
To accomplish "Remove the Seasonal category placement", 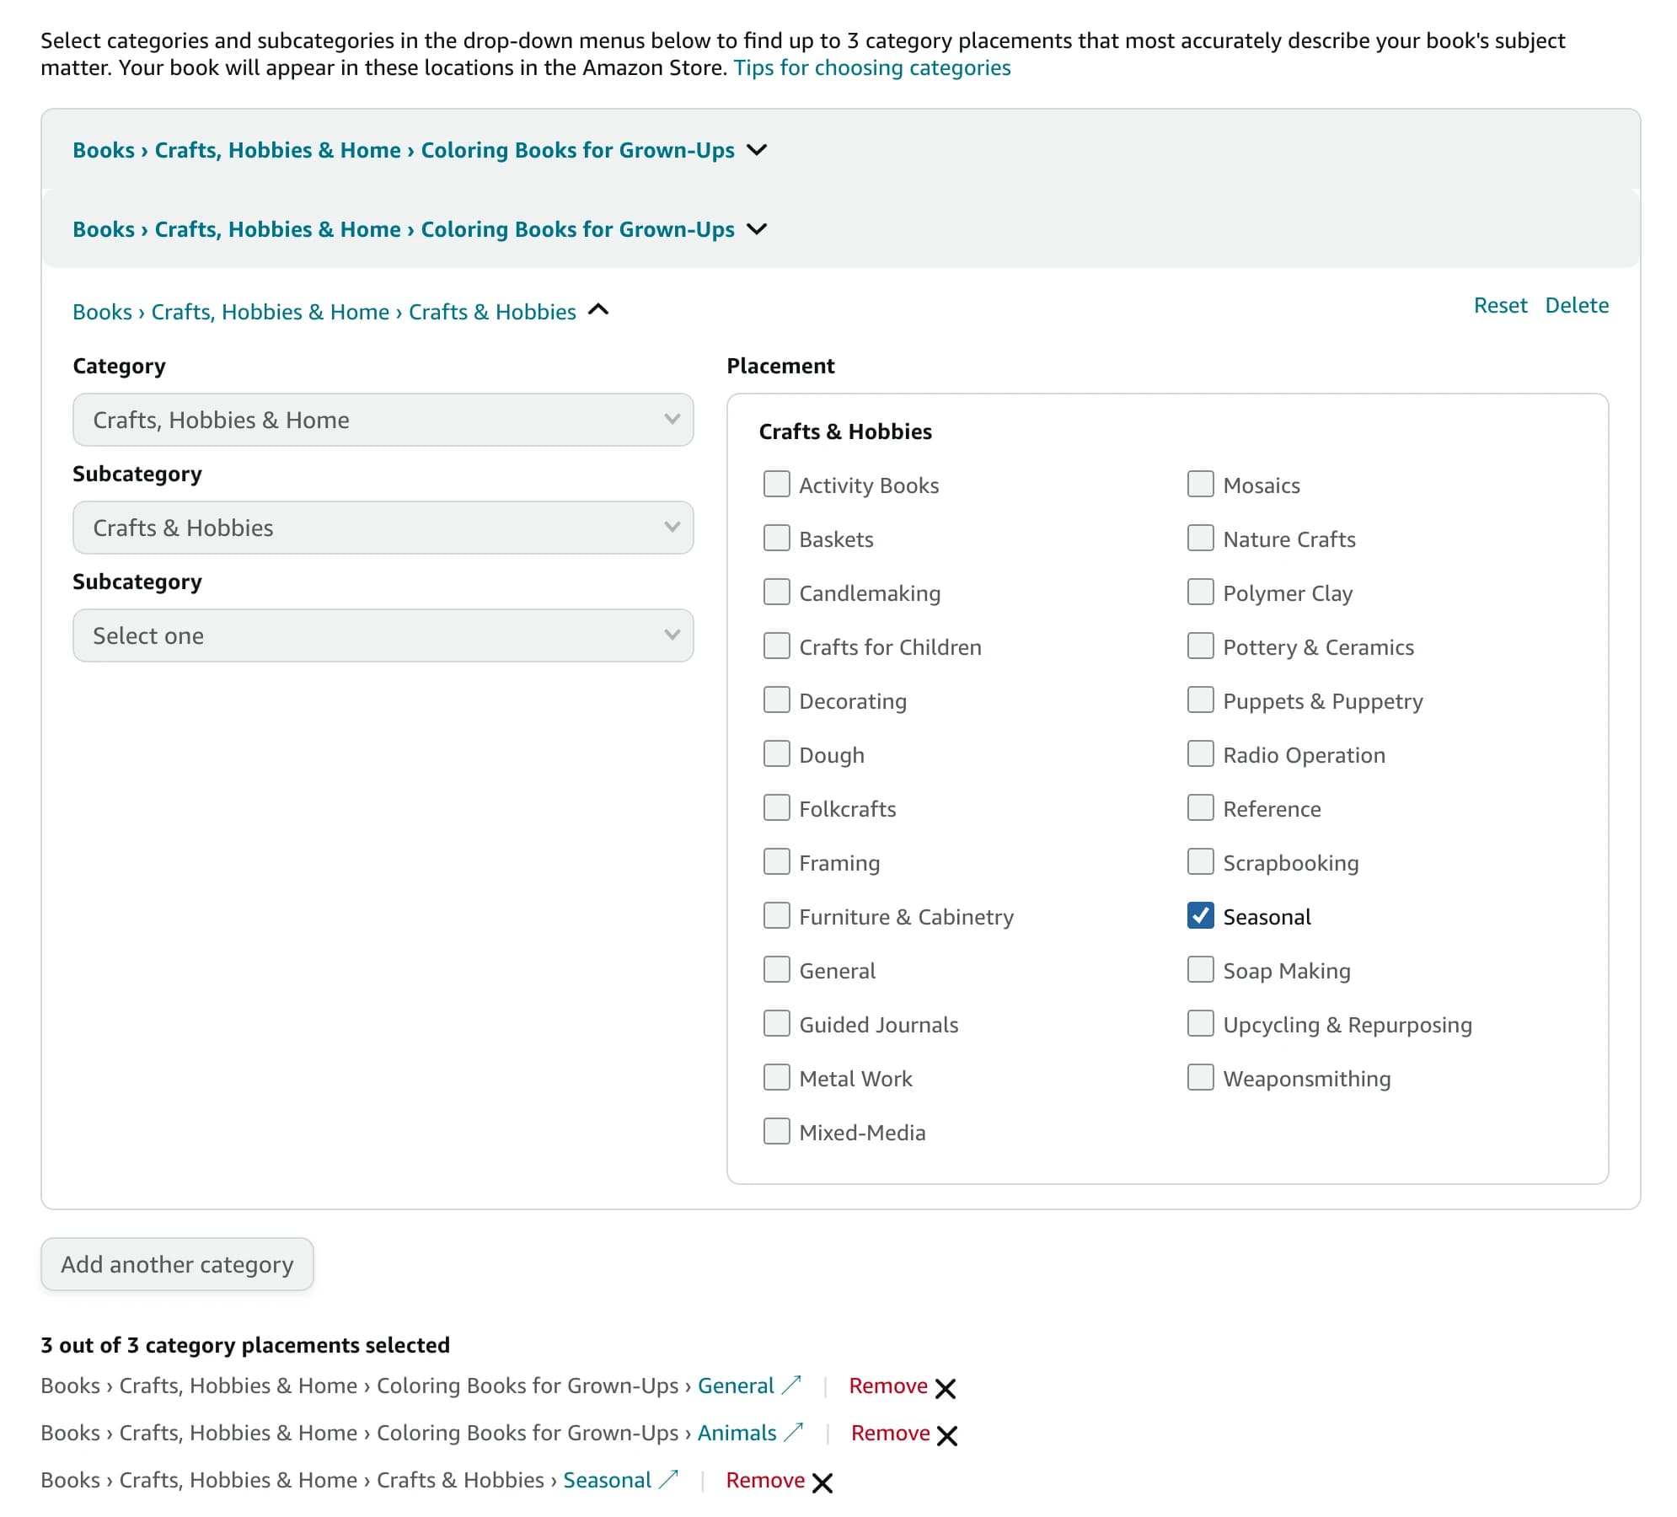I will [765, 1480].
